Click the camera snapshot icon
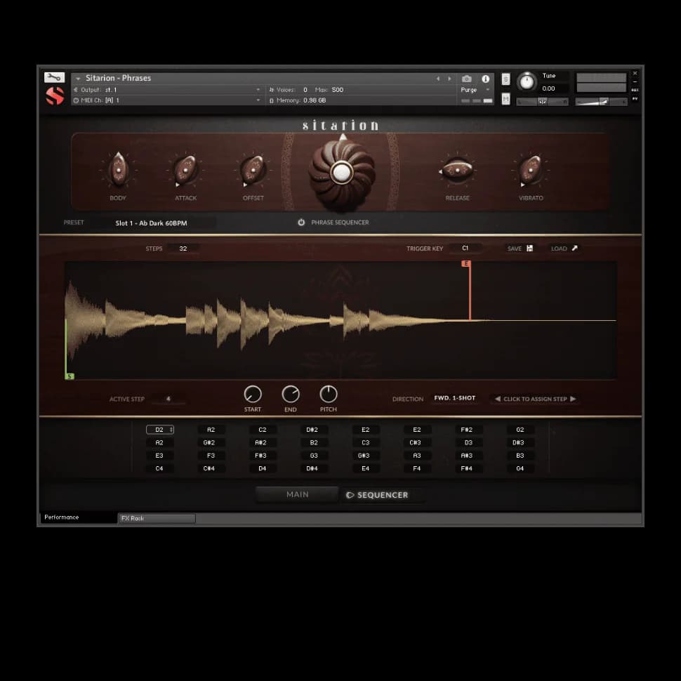The height and width of the screenshot is (681, 681). 467,79
